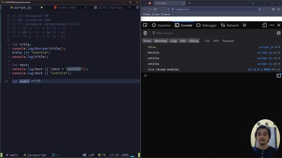Toggle the console split editor icon
The image size is (282, 158).
point(278,75)
